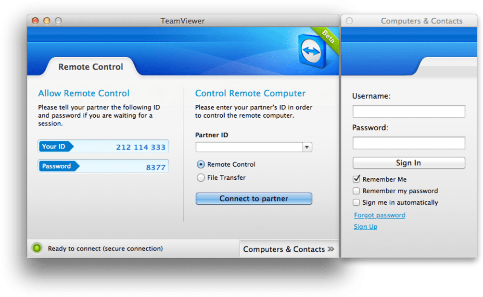Click the Password blue label tag
Image resolution: width=483 pixels, height=297 pixels.
pos(58,166)
